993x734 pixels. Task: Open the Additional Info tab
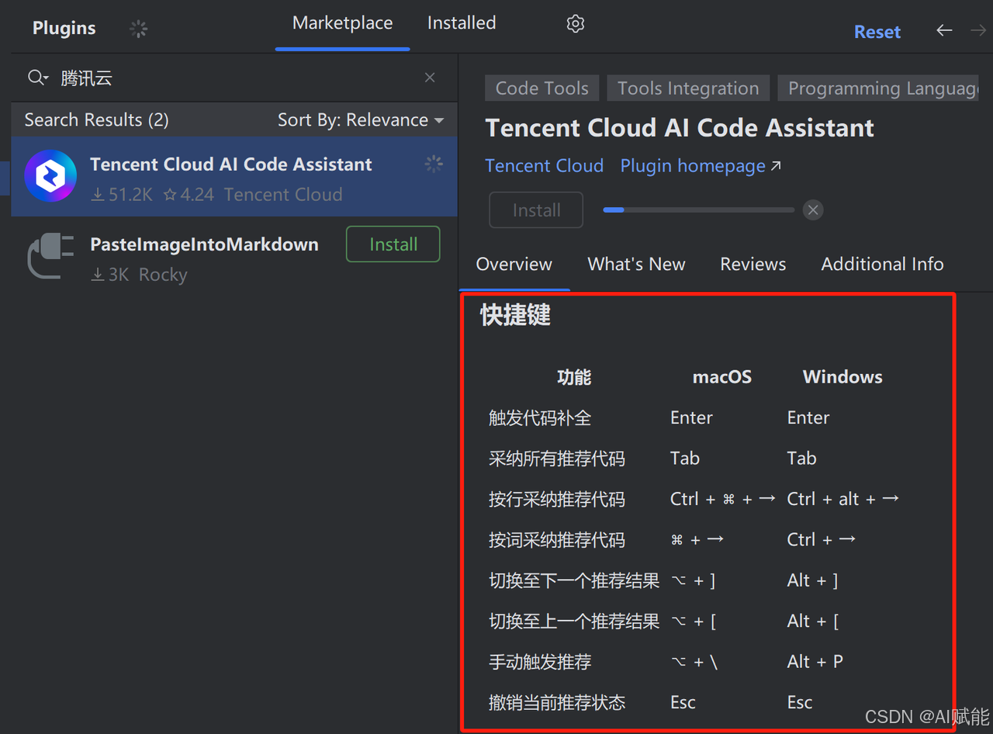883,265
